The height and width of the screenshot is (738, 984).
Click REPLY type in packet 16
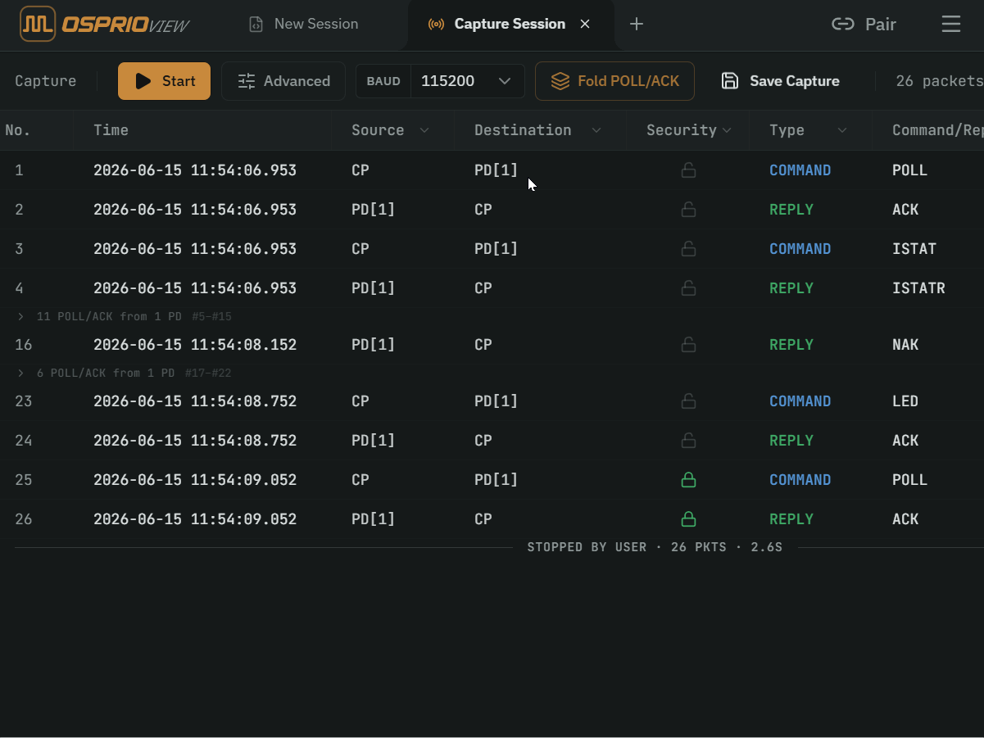791,345
